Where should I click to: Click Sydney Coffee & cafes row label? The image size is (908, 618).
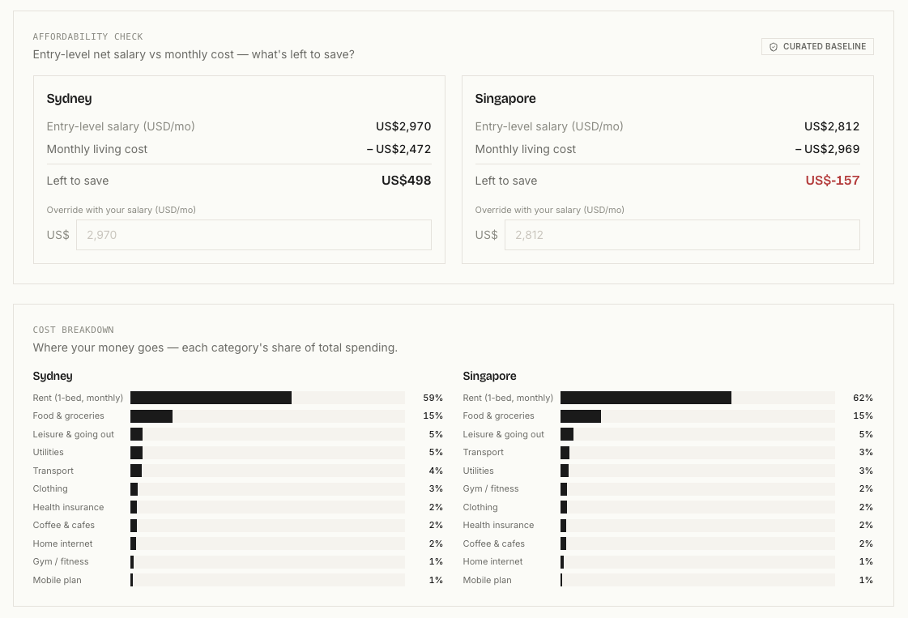tap(64, 526)
